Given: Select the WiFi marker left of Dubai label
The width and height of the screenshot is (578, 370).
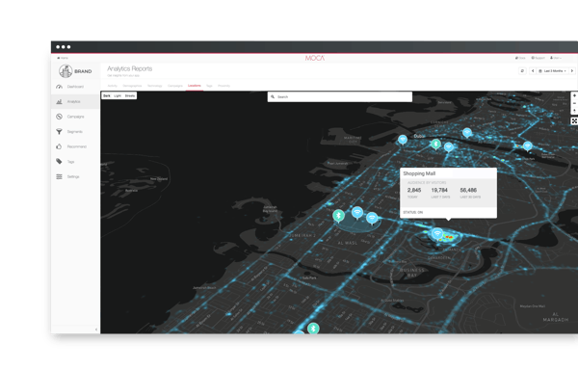Looking at the screenshot, I should point(403,140).
